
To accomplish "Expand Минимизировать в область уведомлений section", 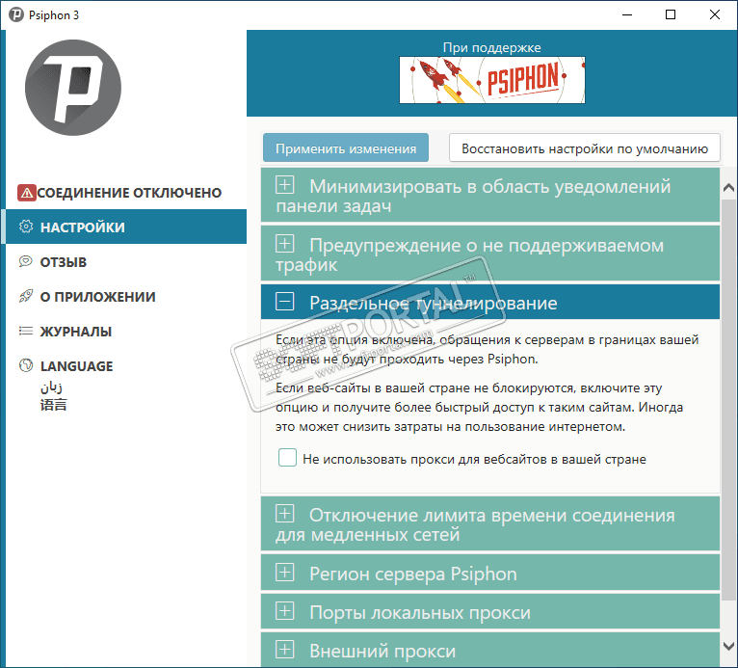I will click(490, 196).
